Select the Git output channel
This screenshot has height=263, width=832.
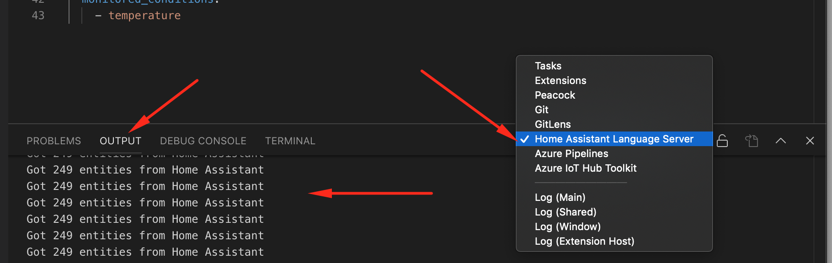click(541, 110)
